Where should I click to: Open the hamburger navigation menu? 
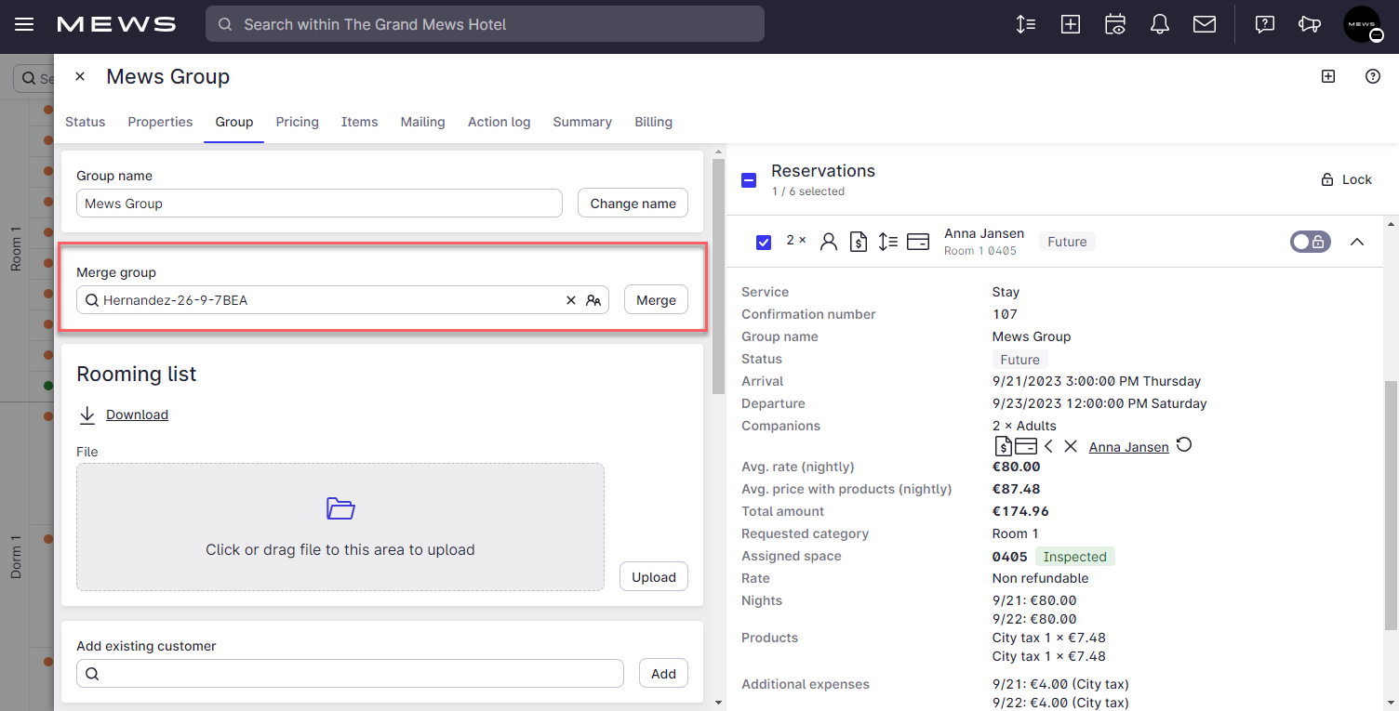click(x=24, y=24)
